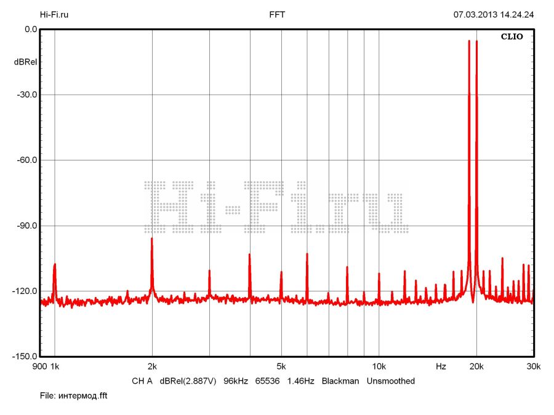Select the 10k frequency axis label

(379, 366)
